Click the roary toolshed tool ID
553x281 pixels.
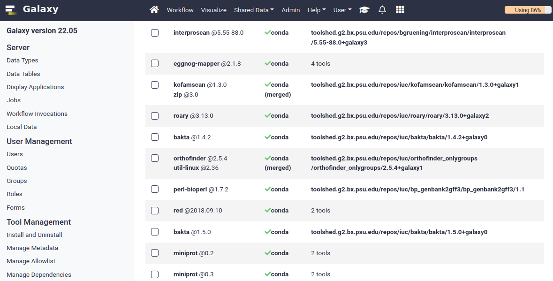pos(400,116)
